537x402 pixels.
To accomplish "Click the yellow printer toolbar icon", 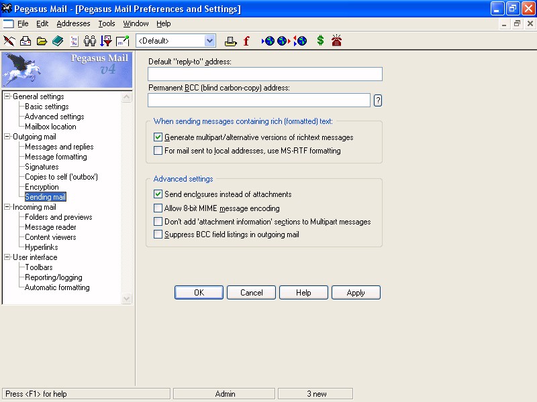I will coord(230,42).
